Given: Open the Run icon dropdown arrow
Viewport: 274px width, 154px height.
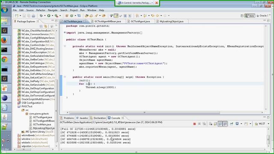Looking at the screenshot, I should (52, 16).
